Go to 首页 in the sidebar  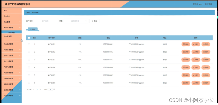[12, 10]
